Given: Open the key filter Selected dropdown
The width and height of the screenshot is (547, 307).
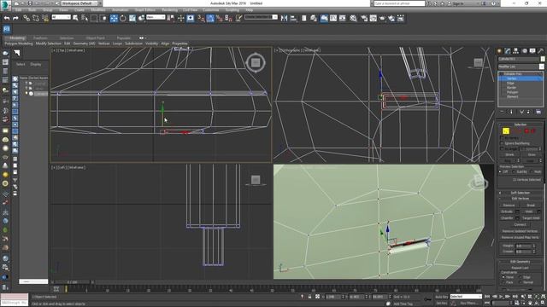Looking at the screenshot, I should click(466, 297).
